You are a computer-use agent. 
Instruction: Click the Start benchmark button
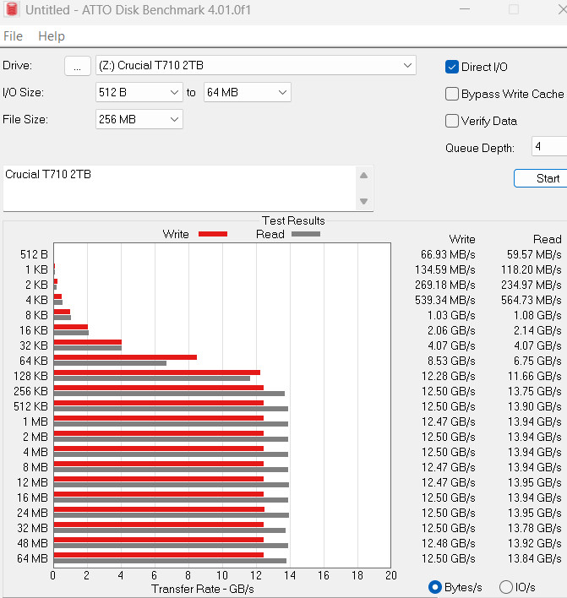point(541,178)
